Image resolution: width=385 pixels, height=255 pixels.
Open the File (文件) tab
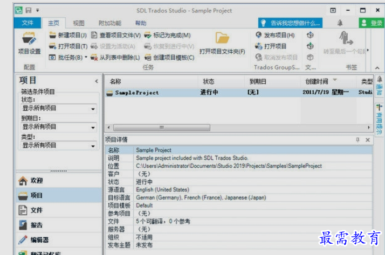27,23
